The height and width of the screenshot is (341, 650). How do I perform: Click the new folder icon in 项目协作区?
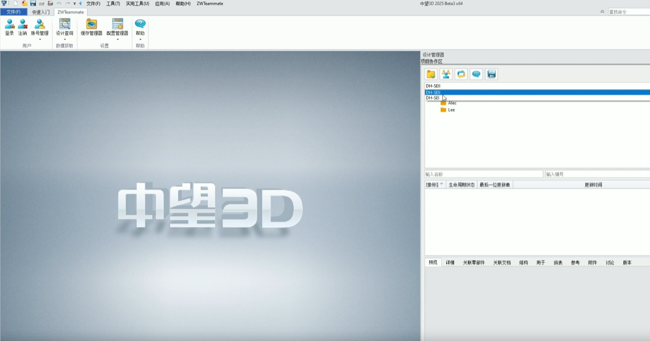[x=431, y=74]
